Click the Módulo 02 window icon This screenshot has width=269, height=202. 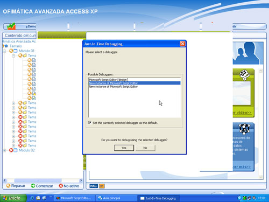[16, 150]
